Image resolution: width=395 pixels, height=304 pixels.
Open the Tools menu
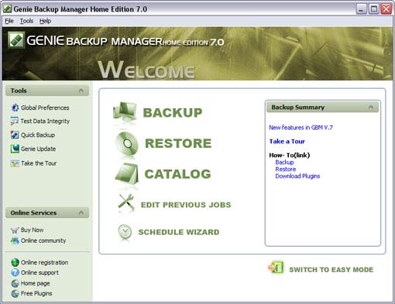click(x=26, y=21)
